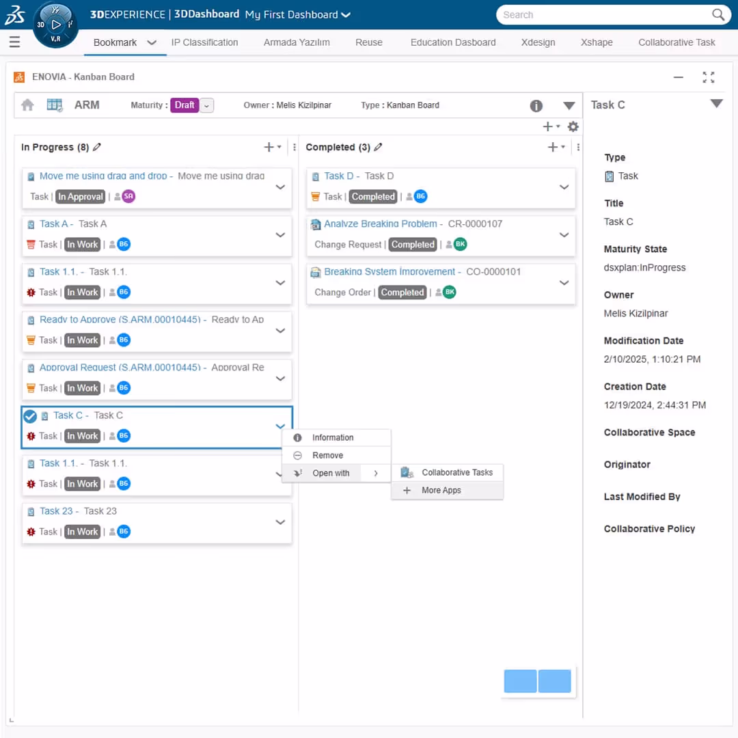This screenshot has height=738, width=738.
Task: Open the Open with submenu
Action: coord(336,473)
